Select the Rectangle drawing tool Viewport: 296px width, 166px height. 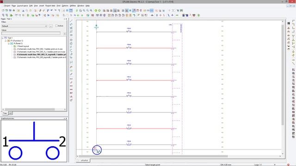71,31
